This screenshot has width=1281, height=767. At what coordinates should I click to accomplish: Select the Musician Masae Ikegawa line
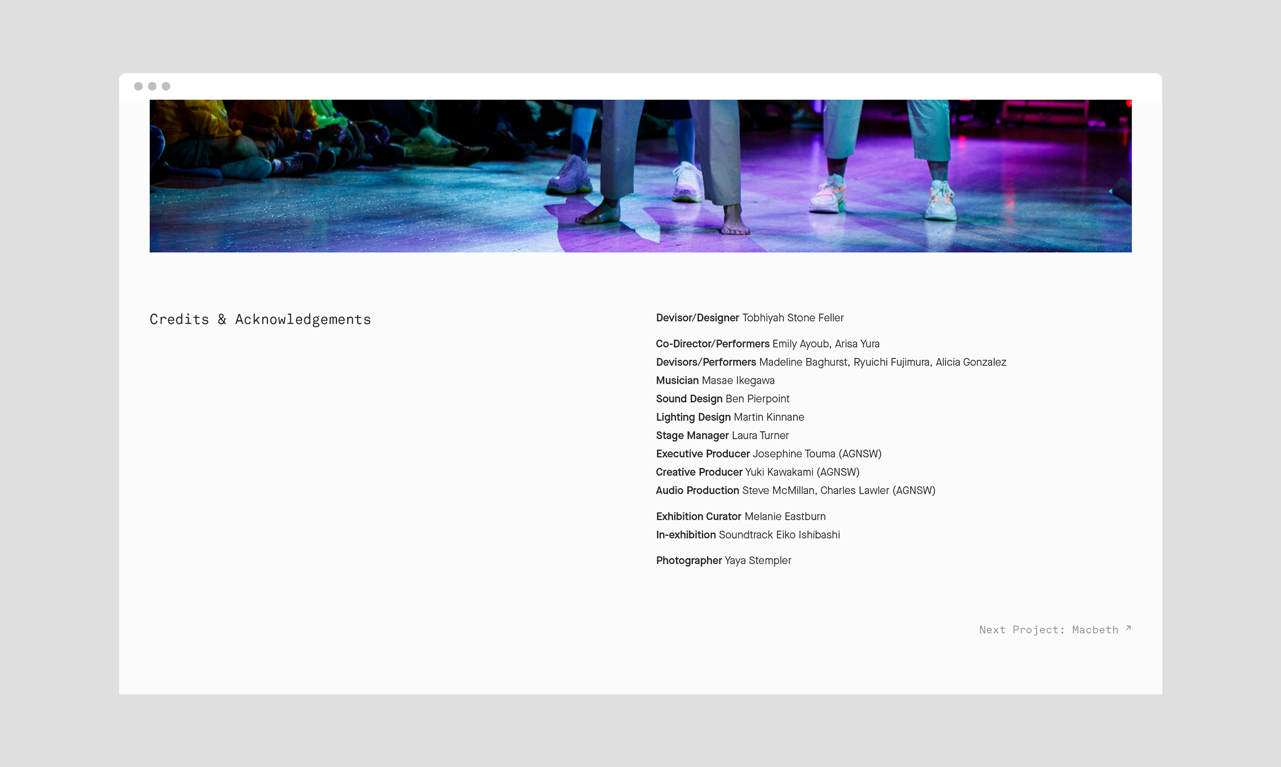(x=715, y=380)
